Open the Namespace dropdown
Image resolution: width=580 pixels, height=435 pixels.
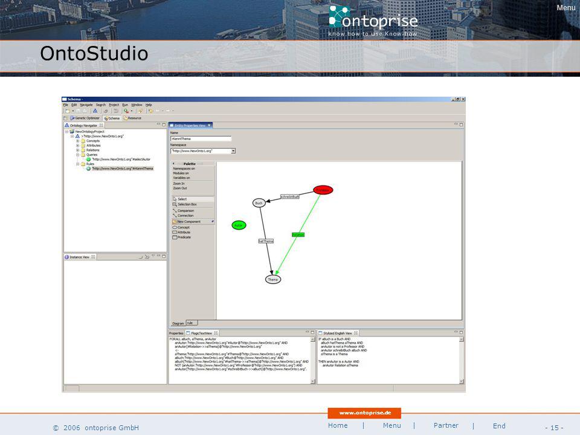(233, 151)
